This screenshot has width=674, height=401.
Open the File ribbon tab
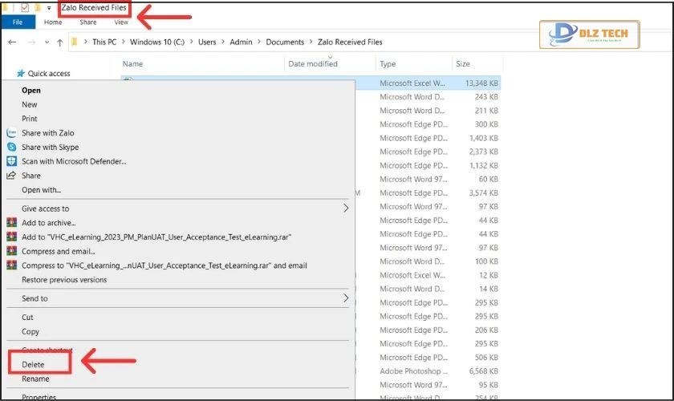tap(18, 22)
